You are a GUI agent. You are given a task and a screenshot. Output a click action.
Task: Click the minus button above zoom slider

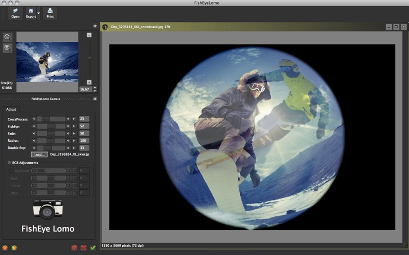coord(89,35)
